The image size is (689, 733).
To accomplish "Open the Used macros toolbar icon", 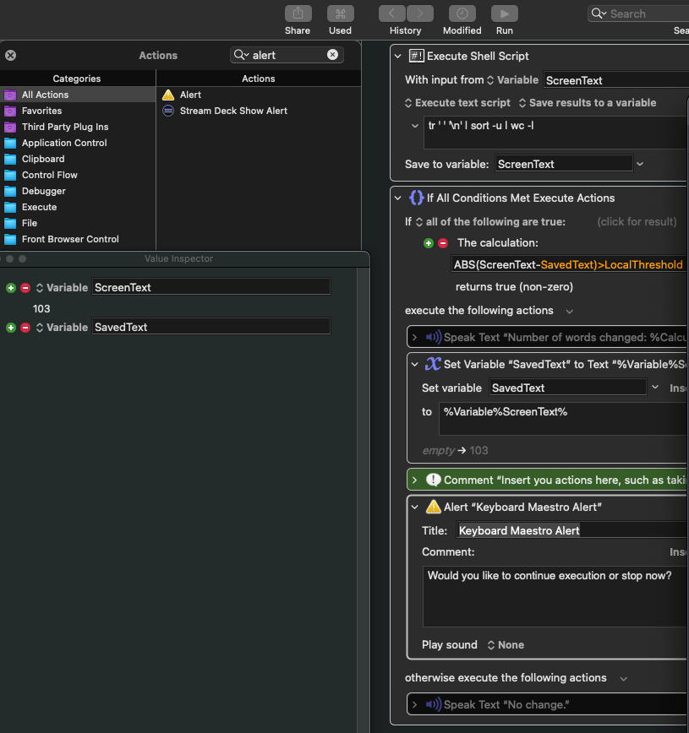I will (340, 14).
